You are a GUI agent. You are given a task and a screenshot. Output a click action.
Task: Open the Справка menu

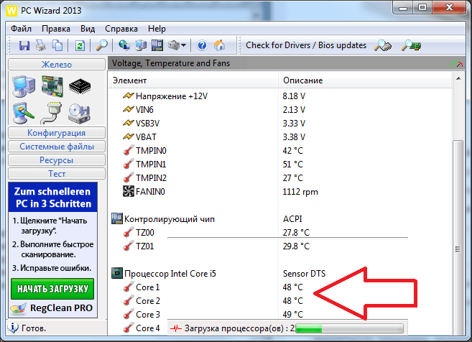121,29
